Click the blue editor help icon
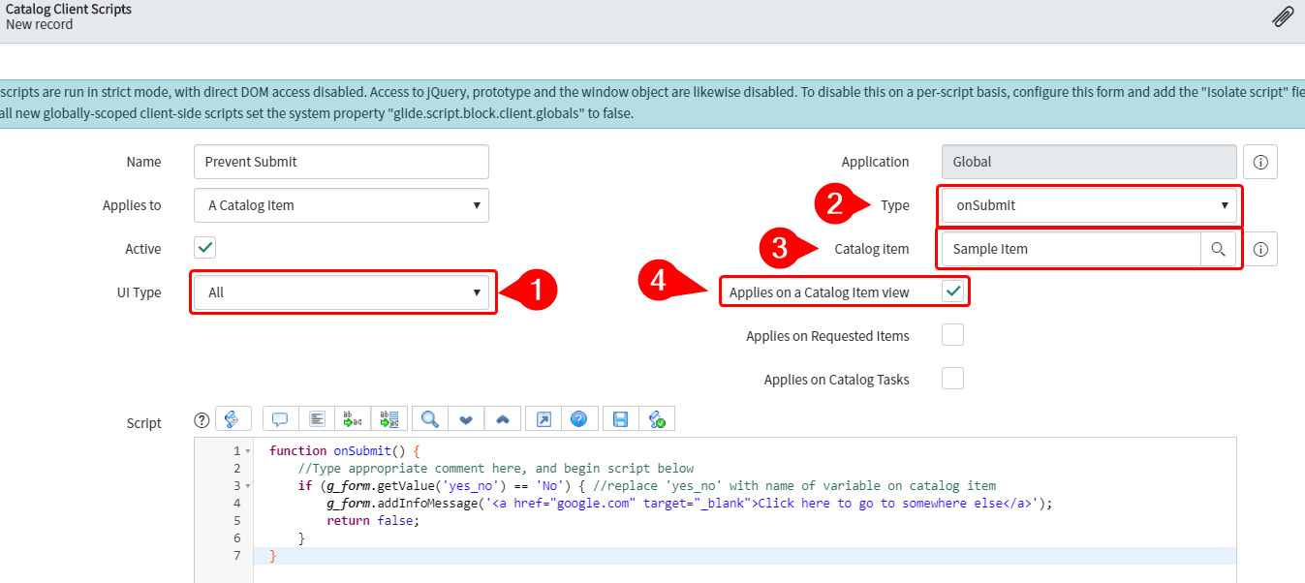This screenshot has height=583, width=1305. coord(578,419)
